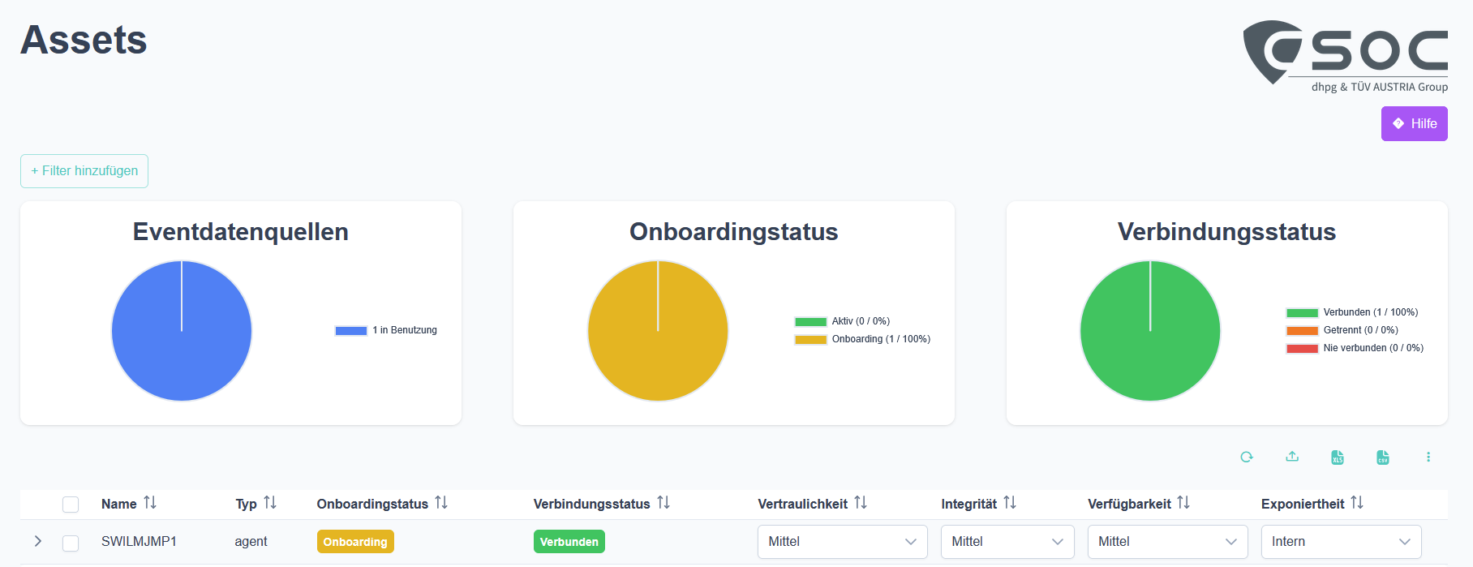Image resolution: width=1473 pixels, height=567 pixels.
Task: Sort by Onboardingstatus using the arrows icon
Action: click(x=441, y=503)
